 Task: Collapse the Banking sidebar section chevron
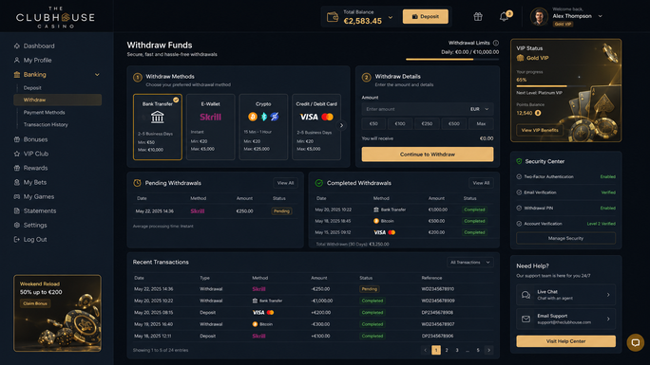pyautogui.click(x=97, y=75)
